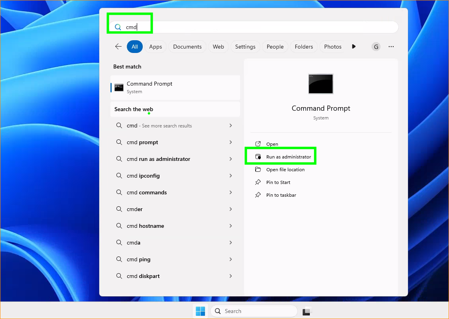Click magnifier icon beside 'cmder'
The width and height of the screenshot is (449, 319).
click(x=119, y=209)
